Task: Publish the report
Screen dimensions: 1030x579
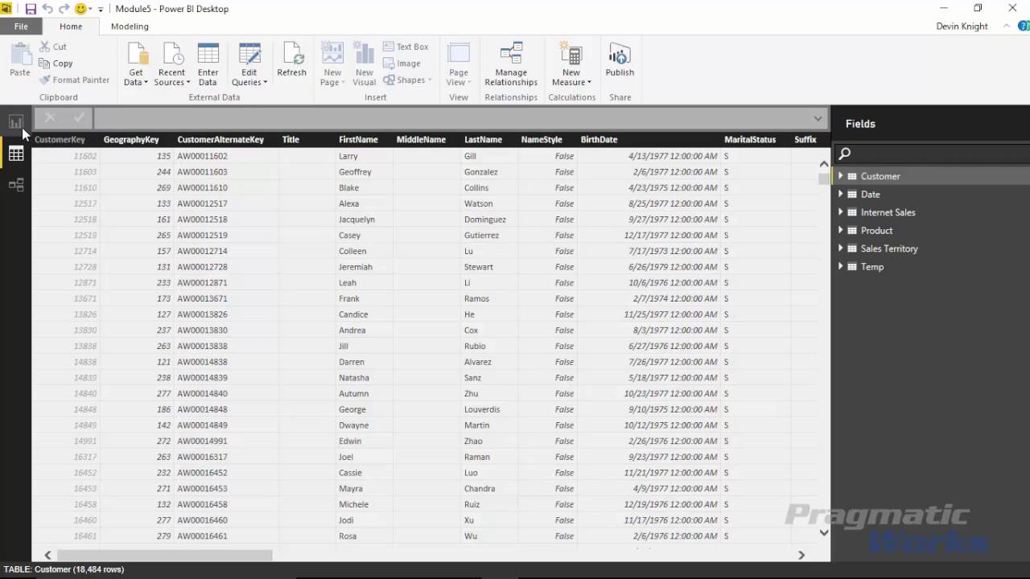Action: click(620, 60)
